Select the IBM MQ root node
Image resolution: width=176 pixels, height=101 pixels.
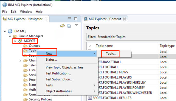[x=19, y=31]
